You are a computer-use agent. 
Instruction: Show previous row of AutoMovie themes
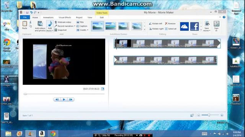(145, 23)
